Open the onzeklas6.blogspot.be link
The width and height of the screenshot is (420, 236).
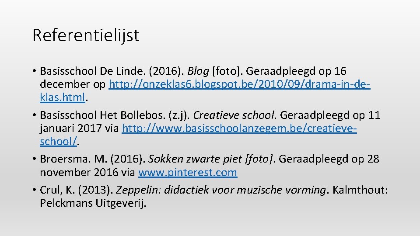coord(239,84)
